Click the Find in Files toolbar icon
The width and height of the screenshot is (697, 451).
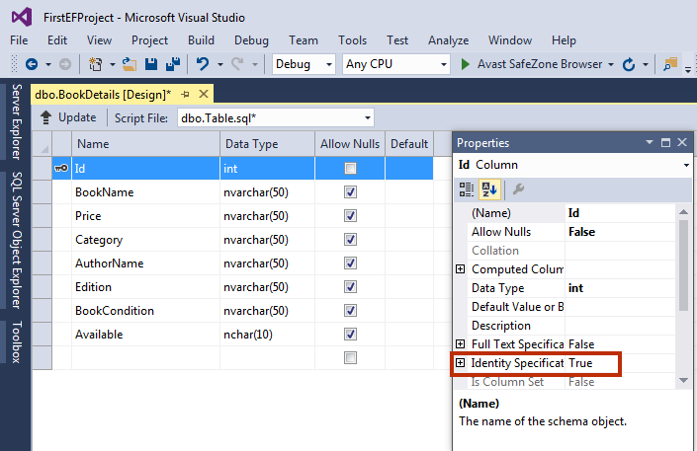tap(670, 64)
